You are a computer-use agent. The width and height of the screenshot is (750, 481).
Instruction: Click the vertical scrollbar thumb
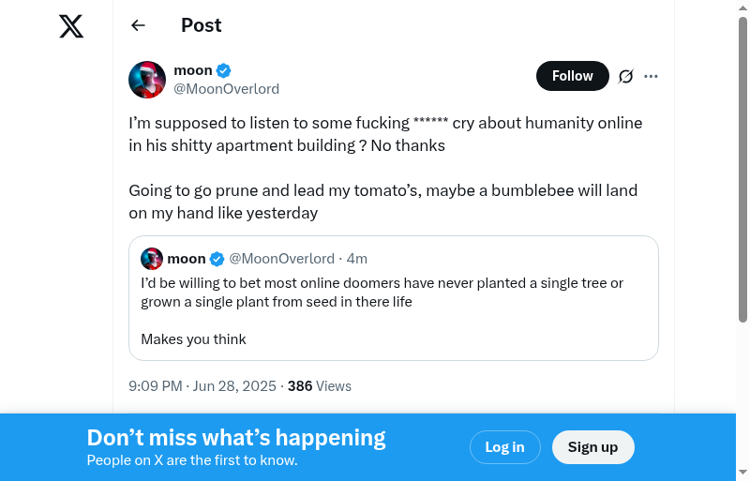click(742, 169)
